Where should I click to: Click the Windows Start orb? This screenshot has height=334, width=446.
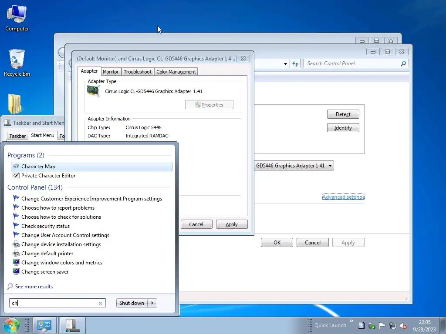tap(12, 325)
